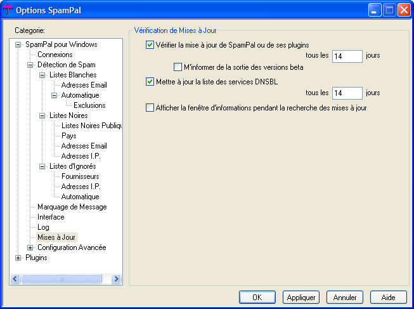
Task: Select Automatique label under Listes Blanches
Action: 81,95
